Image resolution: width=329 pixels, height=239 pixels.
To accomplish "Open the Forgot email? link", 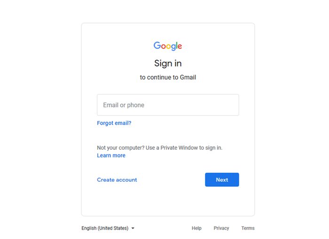I will pyautogui.click(x=114, y=123).
